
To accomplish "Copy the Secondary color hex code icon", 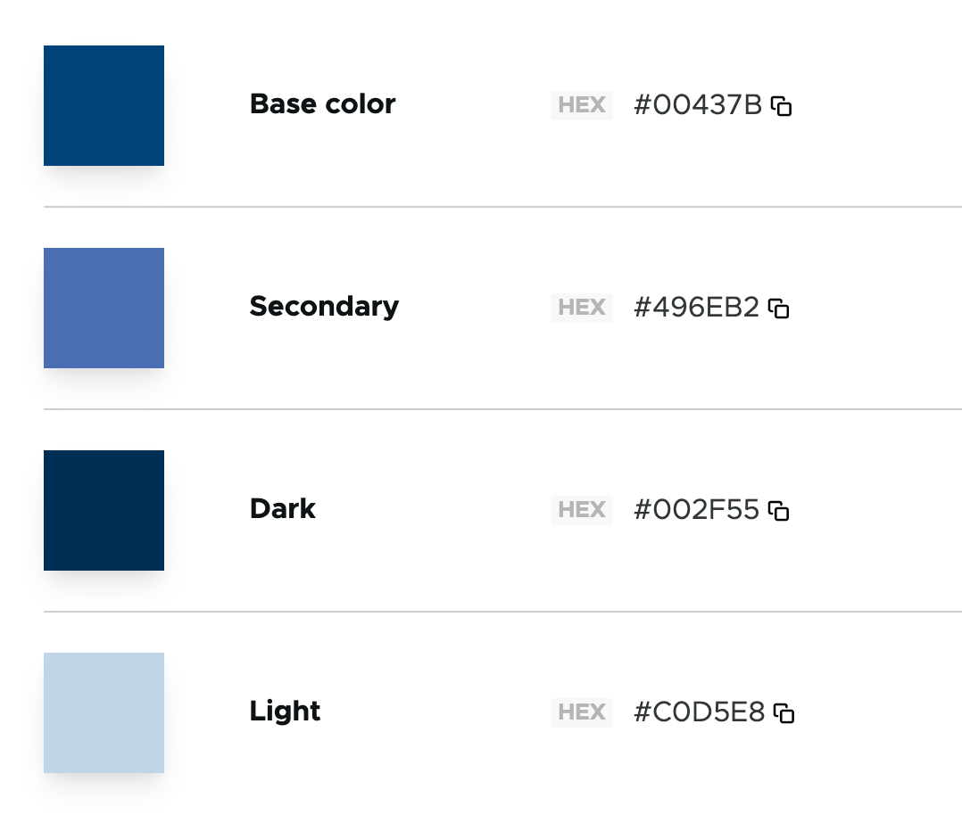I will click(x=779, y=309).
